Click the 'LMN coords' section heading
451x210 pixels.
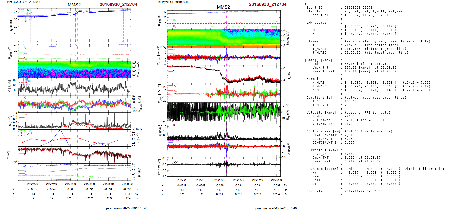316,23
